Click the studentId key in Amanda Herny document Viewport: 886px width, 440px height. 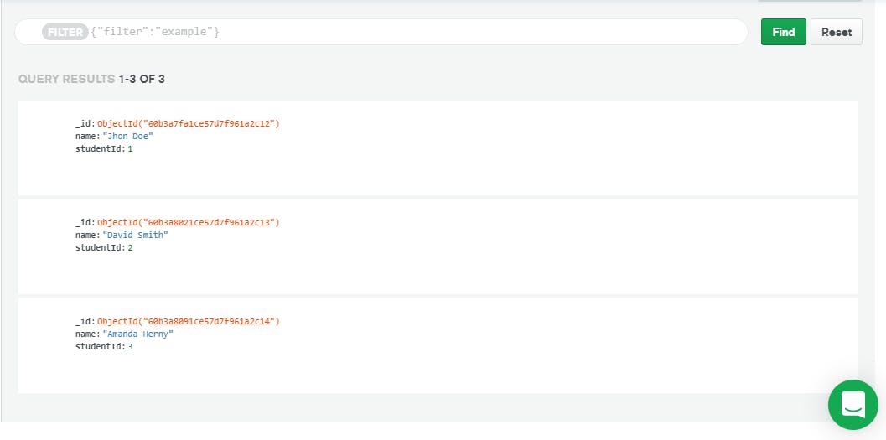(x=99, y=347)
